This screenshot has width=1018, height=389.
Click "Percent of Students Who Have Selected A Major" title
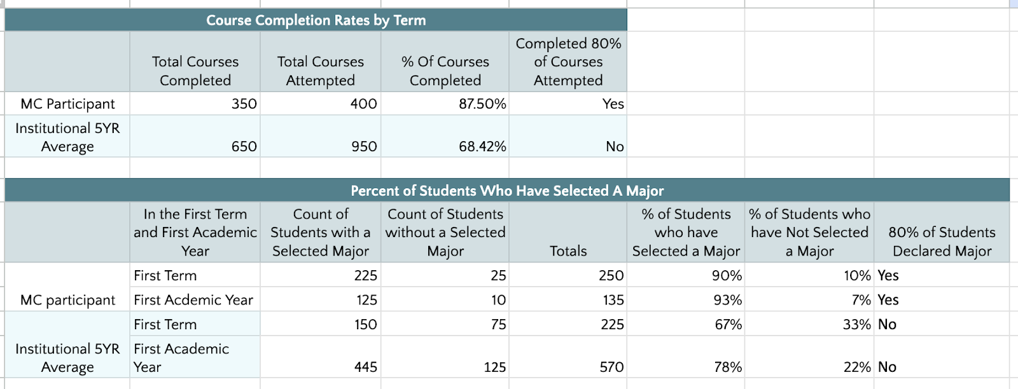click(507, 191)
